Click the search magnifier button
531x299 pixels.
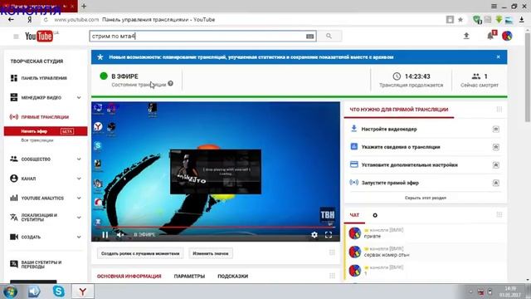pyautogui.click(x=329, y=36)
